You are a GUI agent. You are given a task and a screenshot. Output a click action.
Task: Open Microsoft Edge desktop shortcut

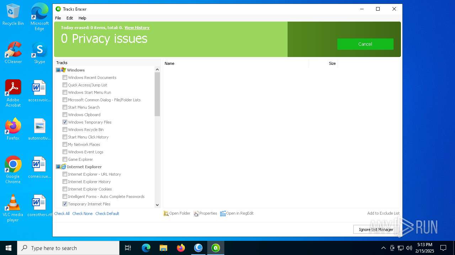[39, 17]
